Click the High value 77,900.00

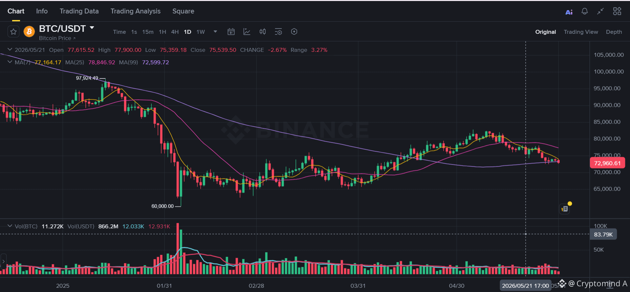128,50
